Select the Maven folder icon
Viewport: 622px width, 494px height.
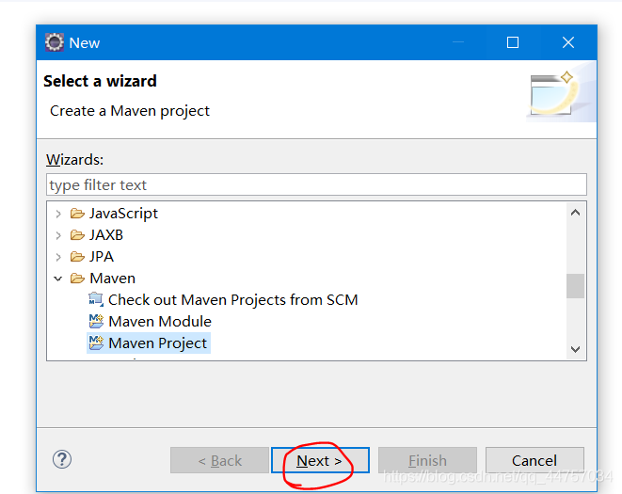(77, 279)
